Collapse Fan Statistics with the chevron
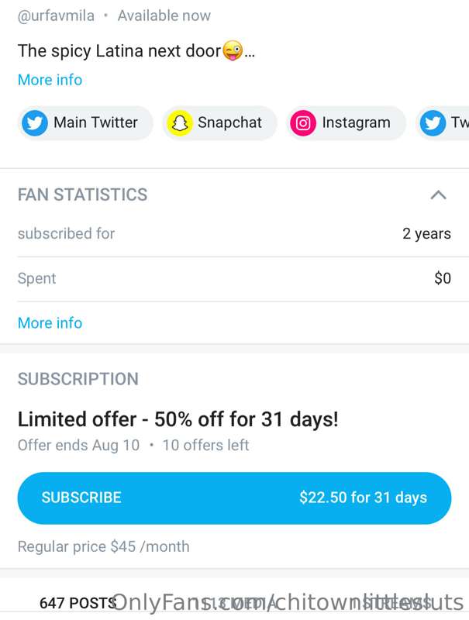Viewport: 469px width, 620px height. coord(439,195)
